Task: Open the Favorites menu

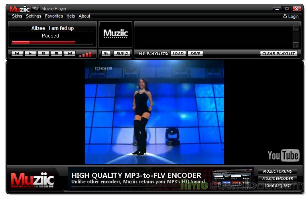Action: coord(54,16)
